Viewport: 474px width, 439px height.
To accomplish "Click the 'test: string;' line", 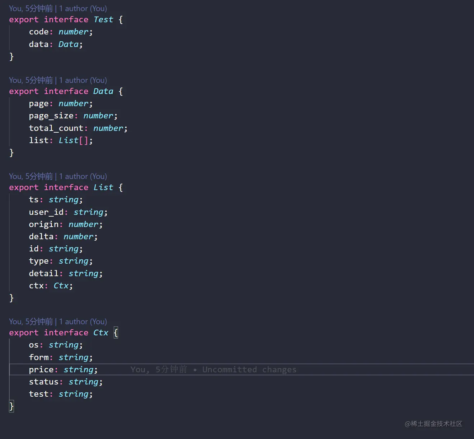I will pyautogui.click(x=61, y=394).
